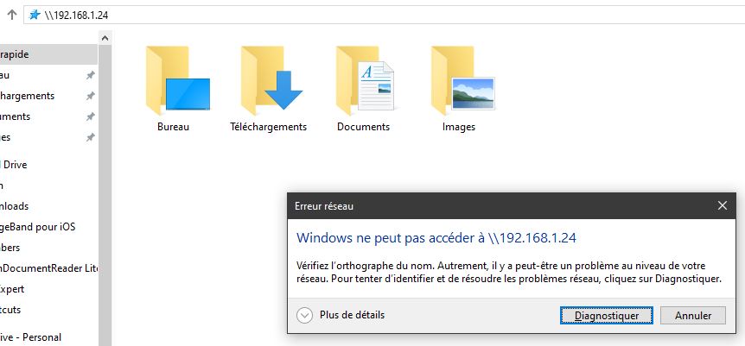745x346 pixels.
Task: Click the Up arrow navigation button
Action: 12,15
